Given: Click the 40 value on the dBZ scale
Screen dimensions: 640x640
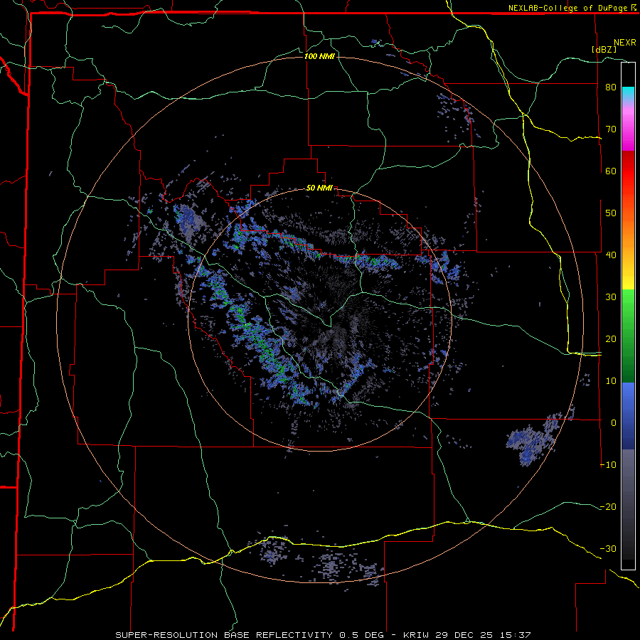Looking at the screenshot, I should coord(611,255).
